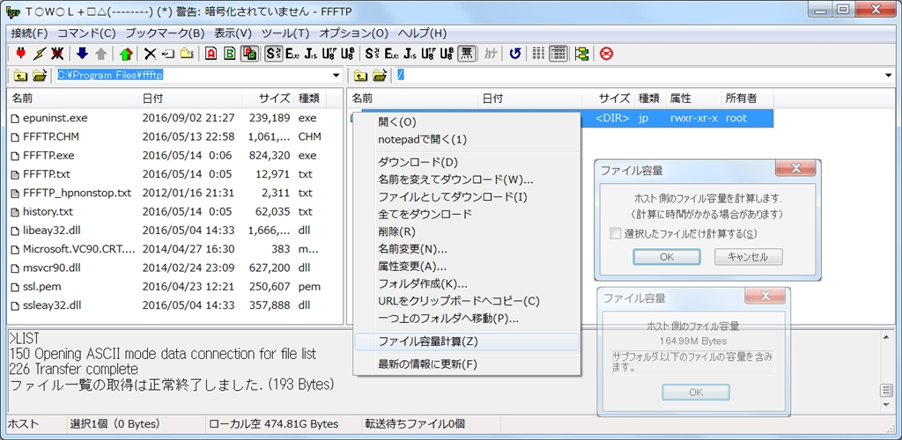The width and height of the screenshot is (902, 440).
Task: Click the red circle Abort transfer icon
Action: coord(607,54)
